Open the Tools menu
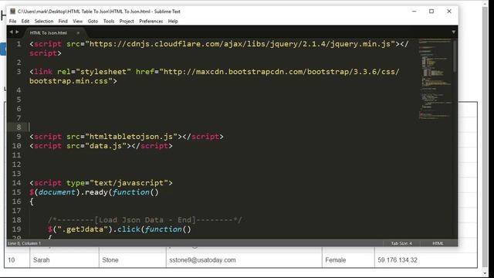The image size is (494, 278). coord(109,21)
